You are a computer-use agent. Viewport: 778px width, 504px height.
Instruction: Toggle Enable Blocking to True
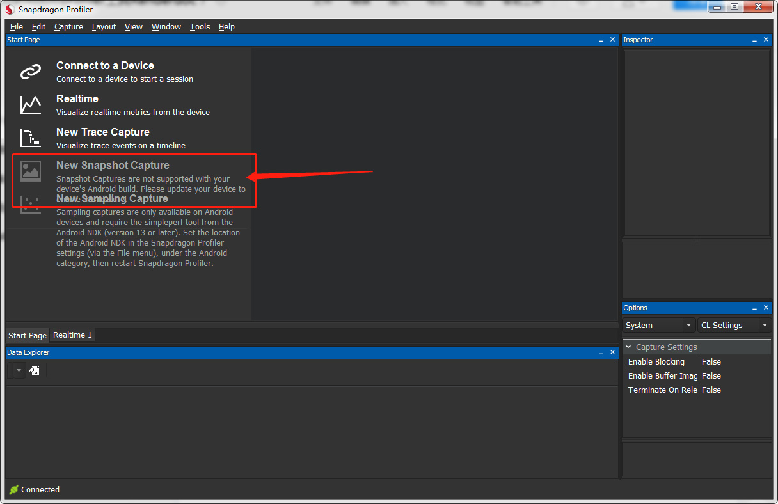[x=711, y=361]
